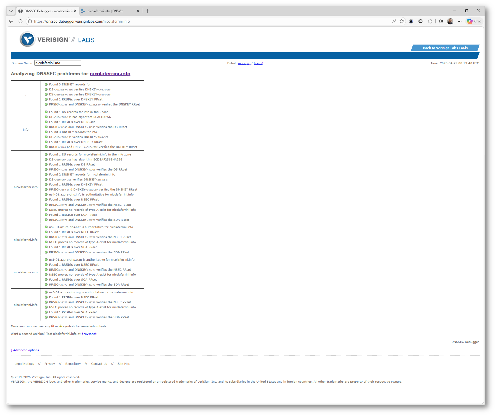Click green check beside 'RRSIG=42201 and DNSKEY=42201 verifies the DS RRset'

[x=46, y=169]
